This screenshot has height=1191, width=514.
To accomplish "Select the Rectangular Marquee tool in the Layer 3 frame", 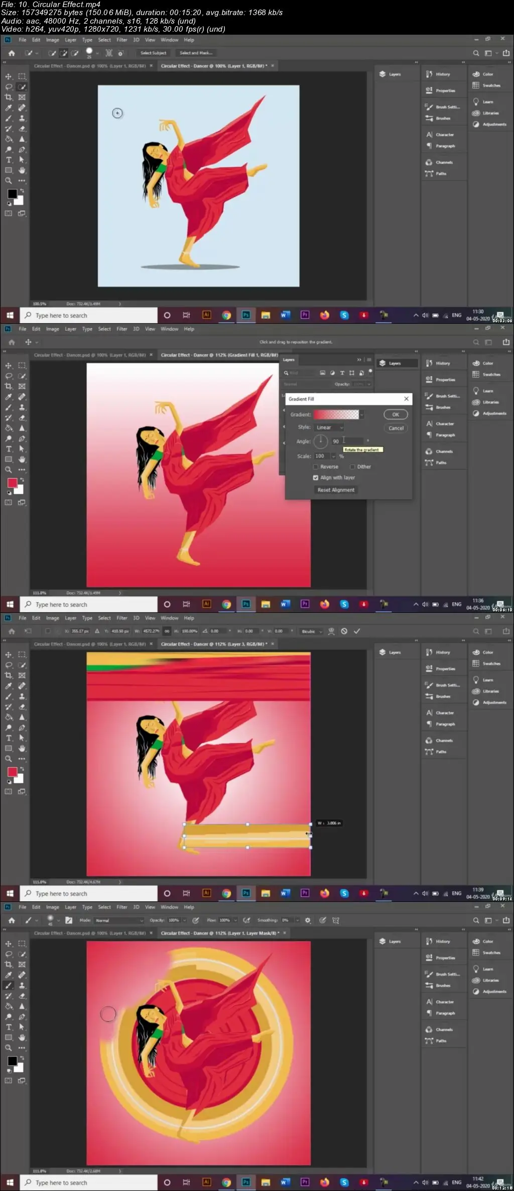I will coord(22,655).
